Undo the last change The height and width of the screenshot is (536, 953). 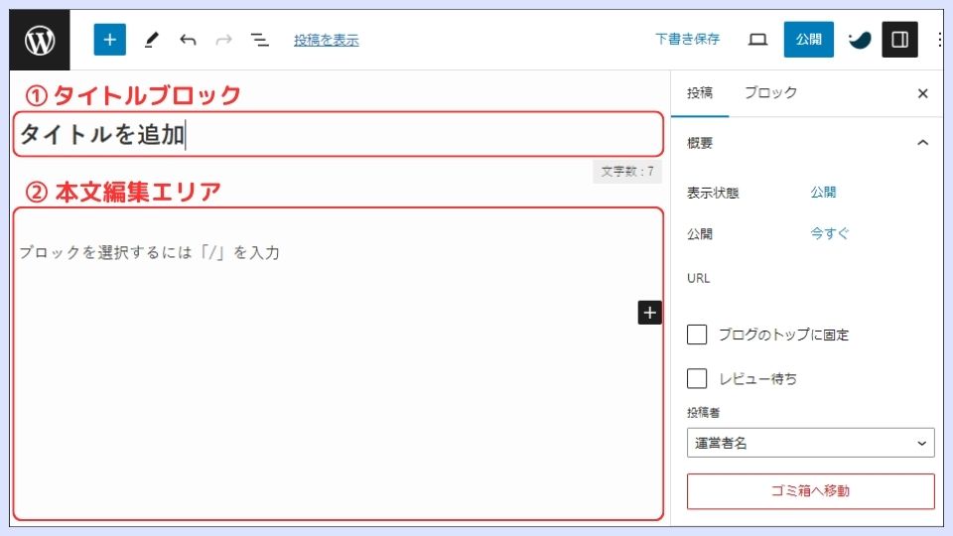pos(188,40)
